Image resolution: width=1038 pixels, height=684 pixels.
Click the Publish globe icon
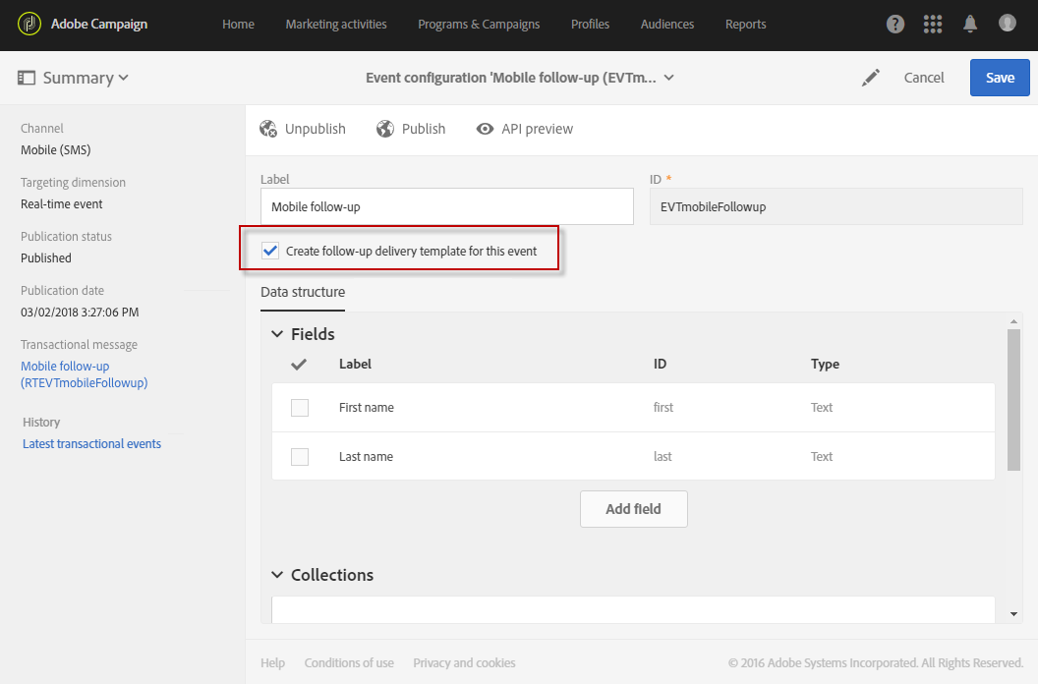(x=384, y=129)
